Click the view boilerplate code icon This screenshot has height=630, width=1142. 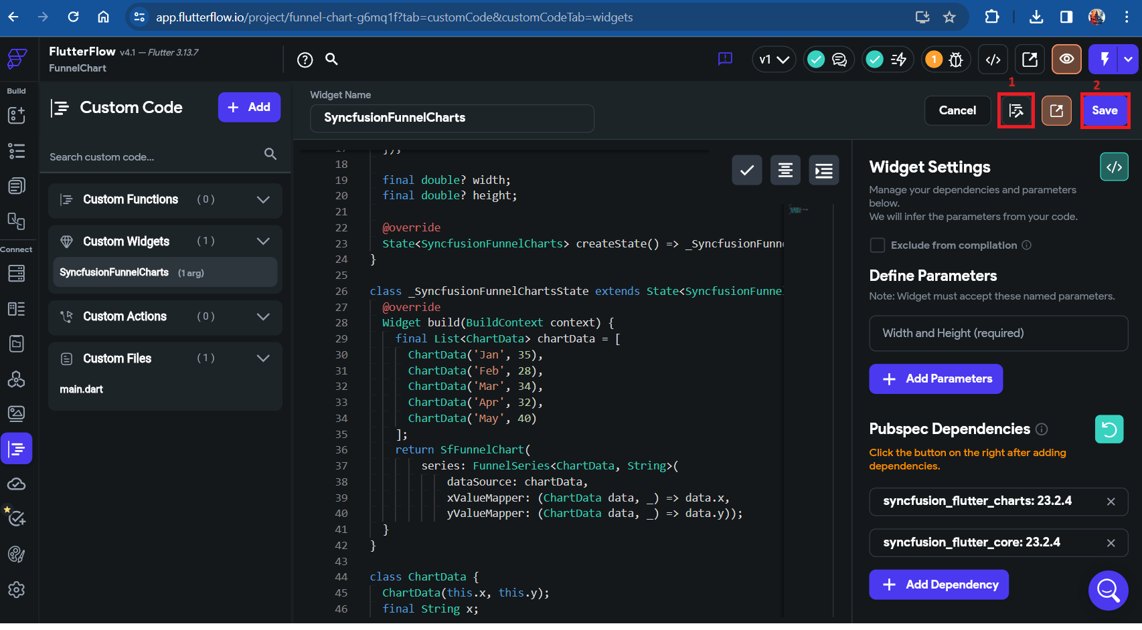[x=1114, y=167]
